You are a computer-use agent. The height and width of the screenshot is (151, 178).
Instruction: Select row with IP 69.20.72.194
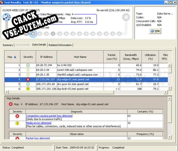point(86,65)
